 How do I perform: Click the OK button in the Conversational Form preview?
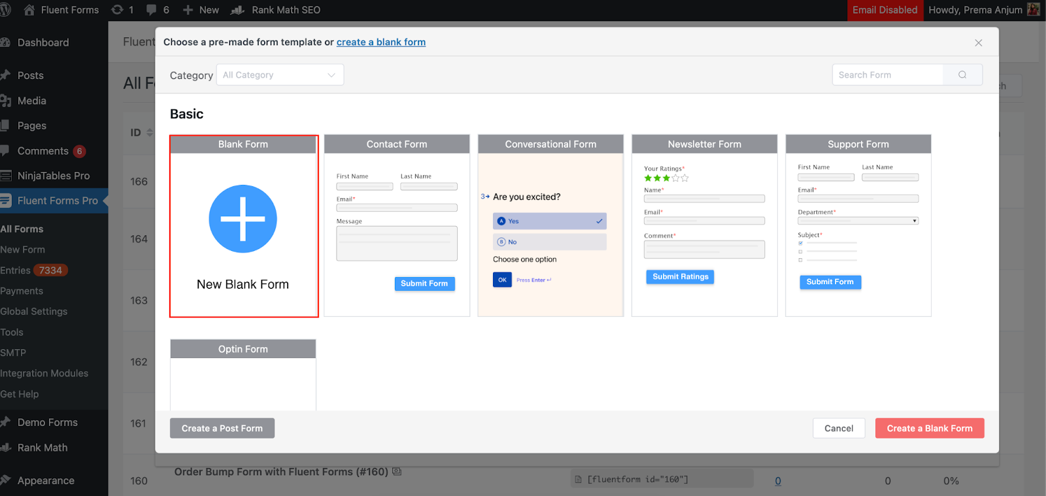(502, 280)
